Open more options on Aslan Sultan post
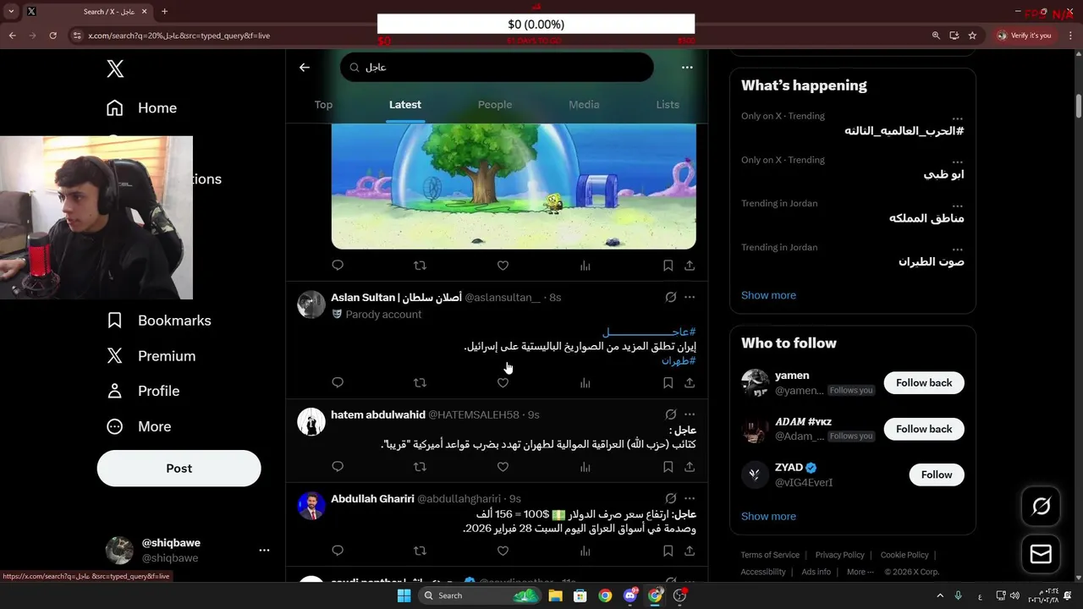This screenshot has height=609, width=1083. (x=690, y=298)
